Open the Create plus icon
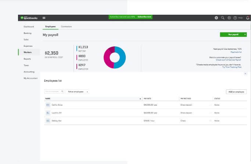 click(x=216, y=18)
